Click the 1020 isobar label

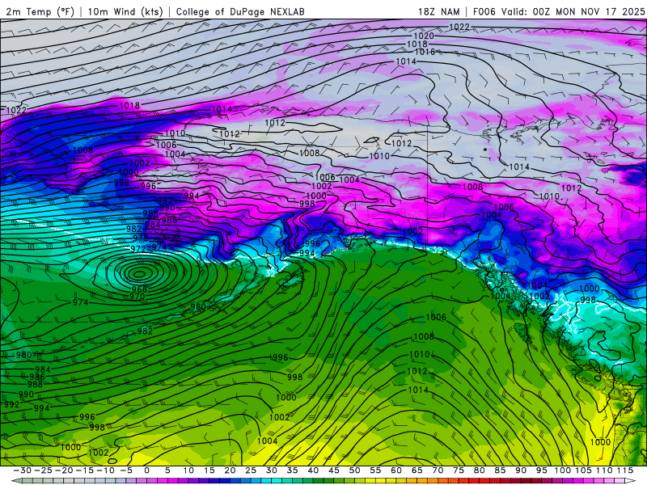tap(424, 36)
